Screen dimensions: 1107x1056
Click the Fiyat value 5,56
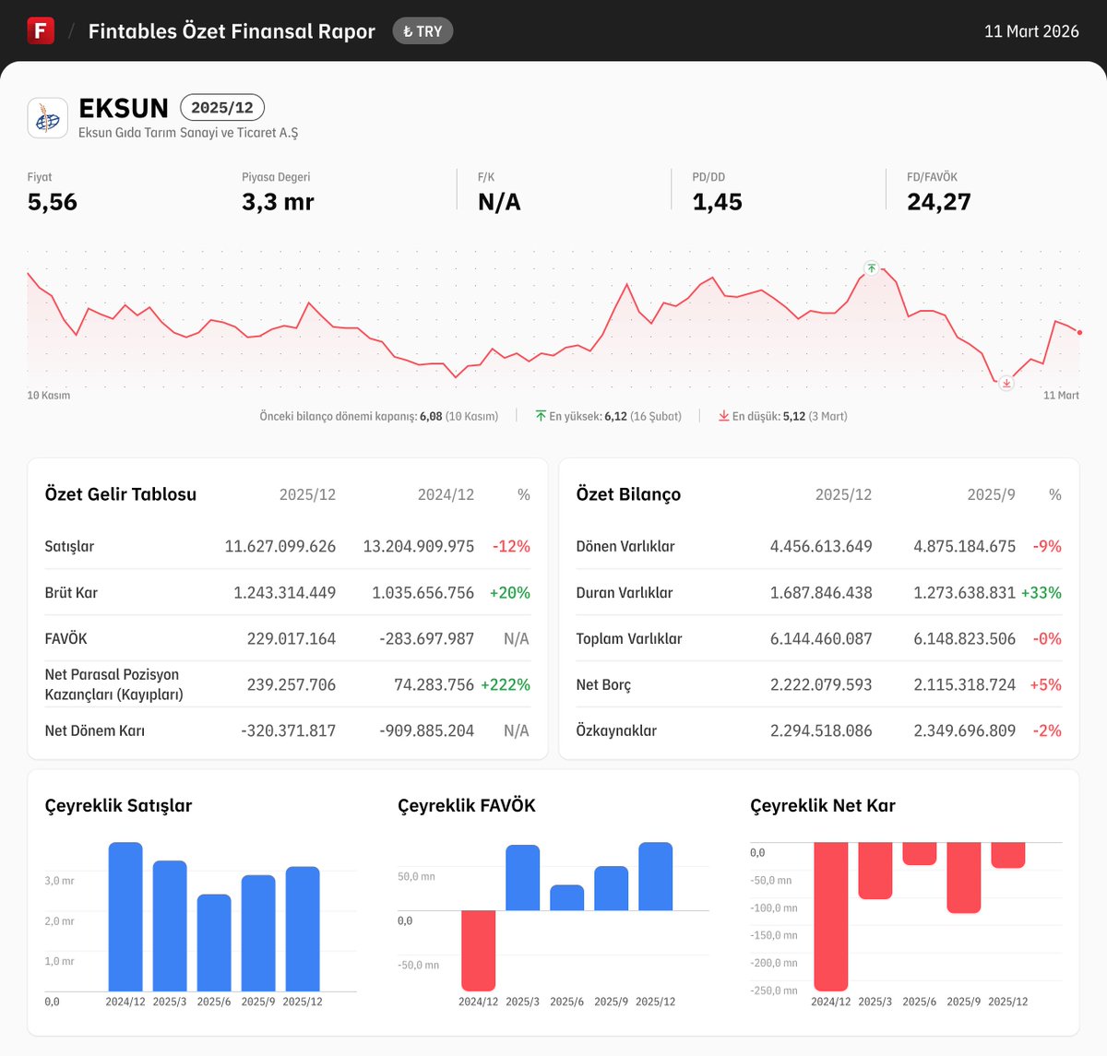click(53, 202)
